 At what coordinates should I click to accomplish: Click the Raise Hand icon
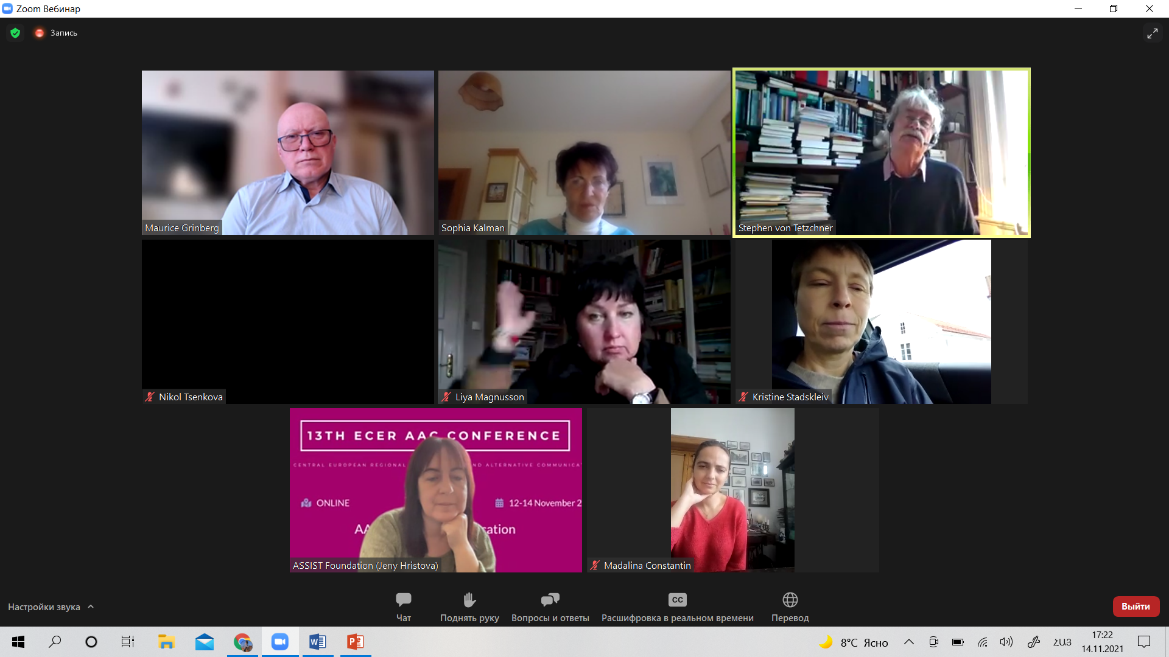click(x=469, y=600)
